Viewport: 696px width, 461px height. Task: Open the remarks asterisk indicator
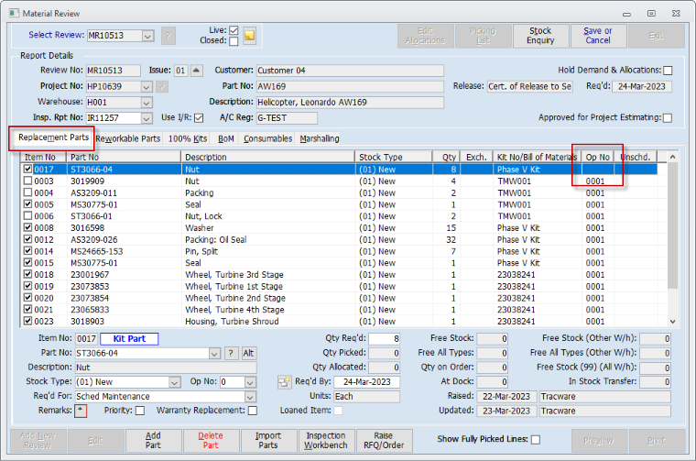[81, 411]
